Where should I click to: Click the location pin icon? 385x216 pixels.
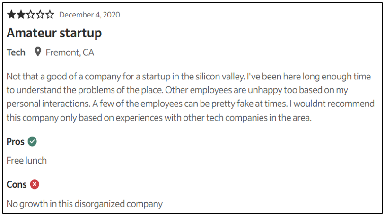click(38, 52)
